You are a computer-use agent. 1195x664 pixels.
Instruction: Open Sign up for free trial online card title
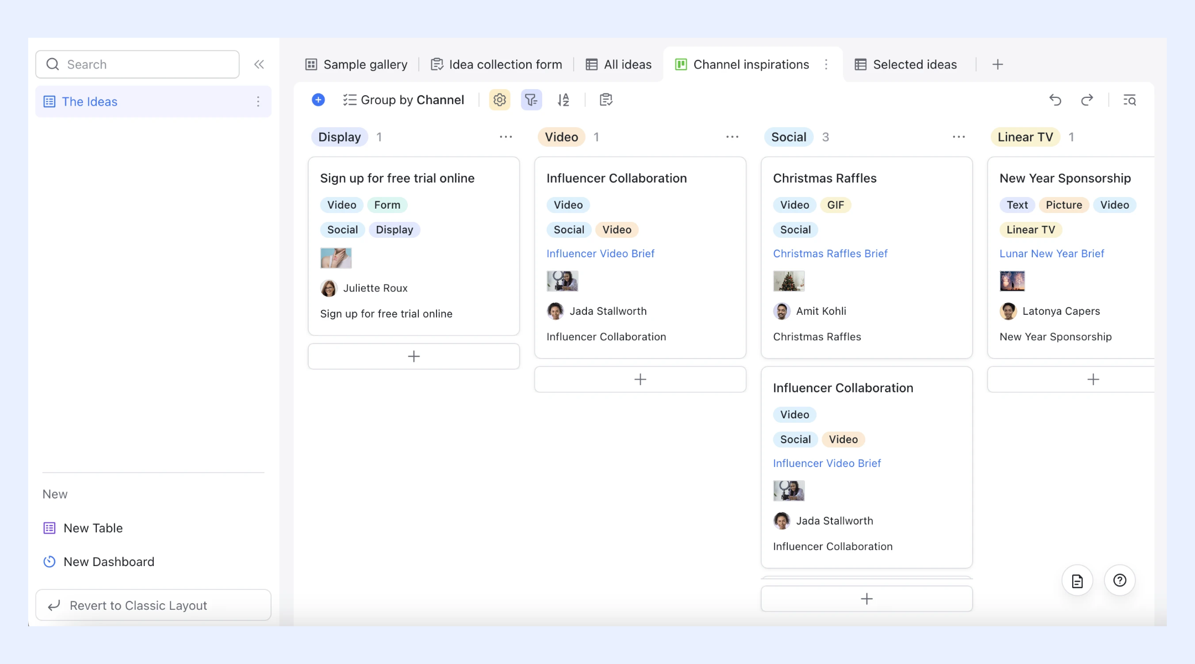(397, 178)
